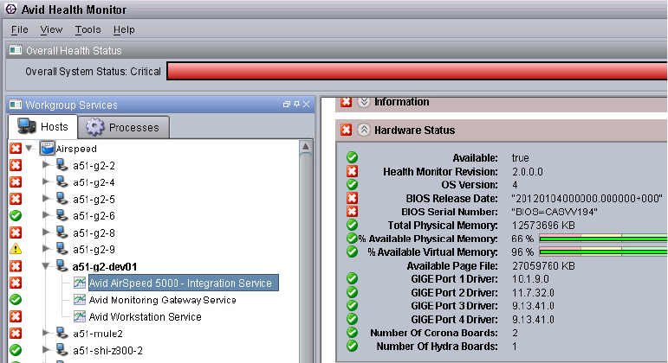The height and width of the screenshot is (363, 668).
Task: Click the a51-g2-2 computer icon
Action: click(x=62, y=165)
